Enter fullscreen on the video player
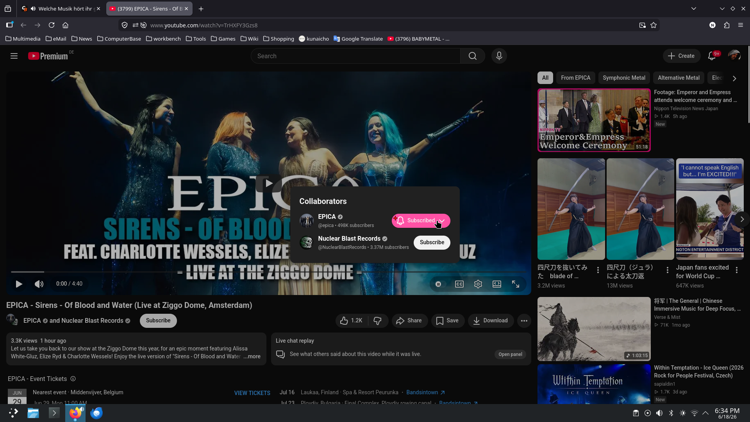750x422 pixels. pyautogui.click(x=516, y=284)
